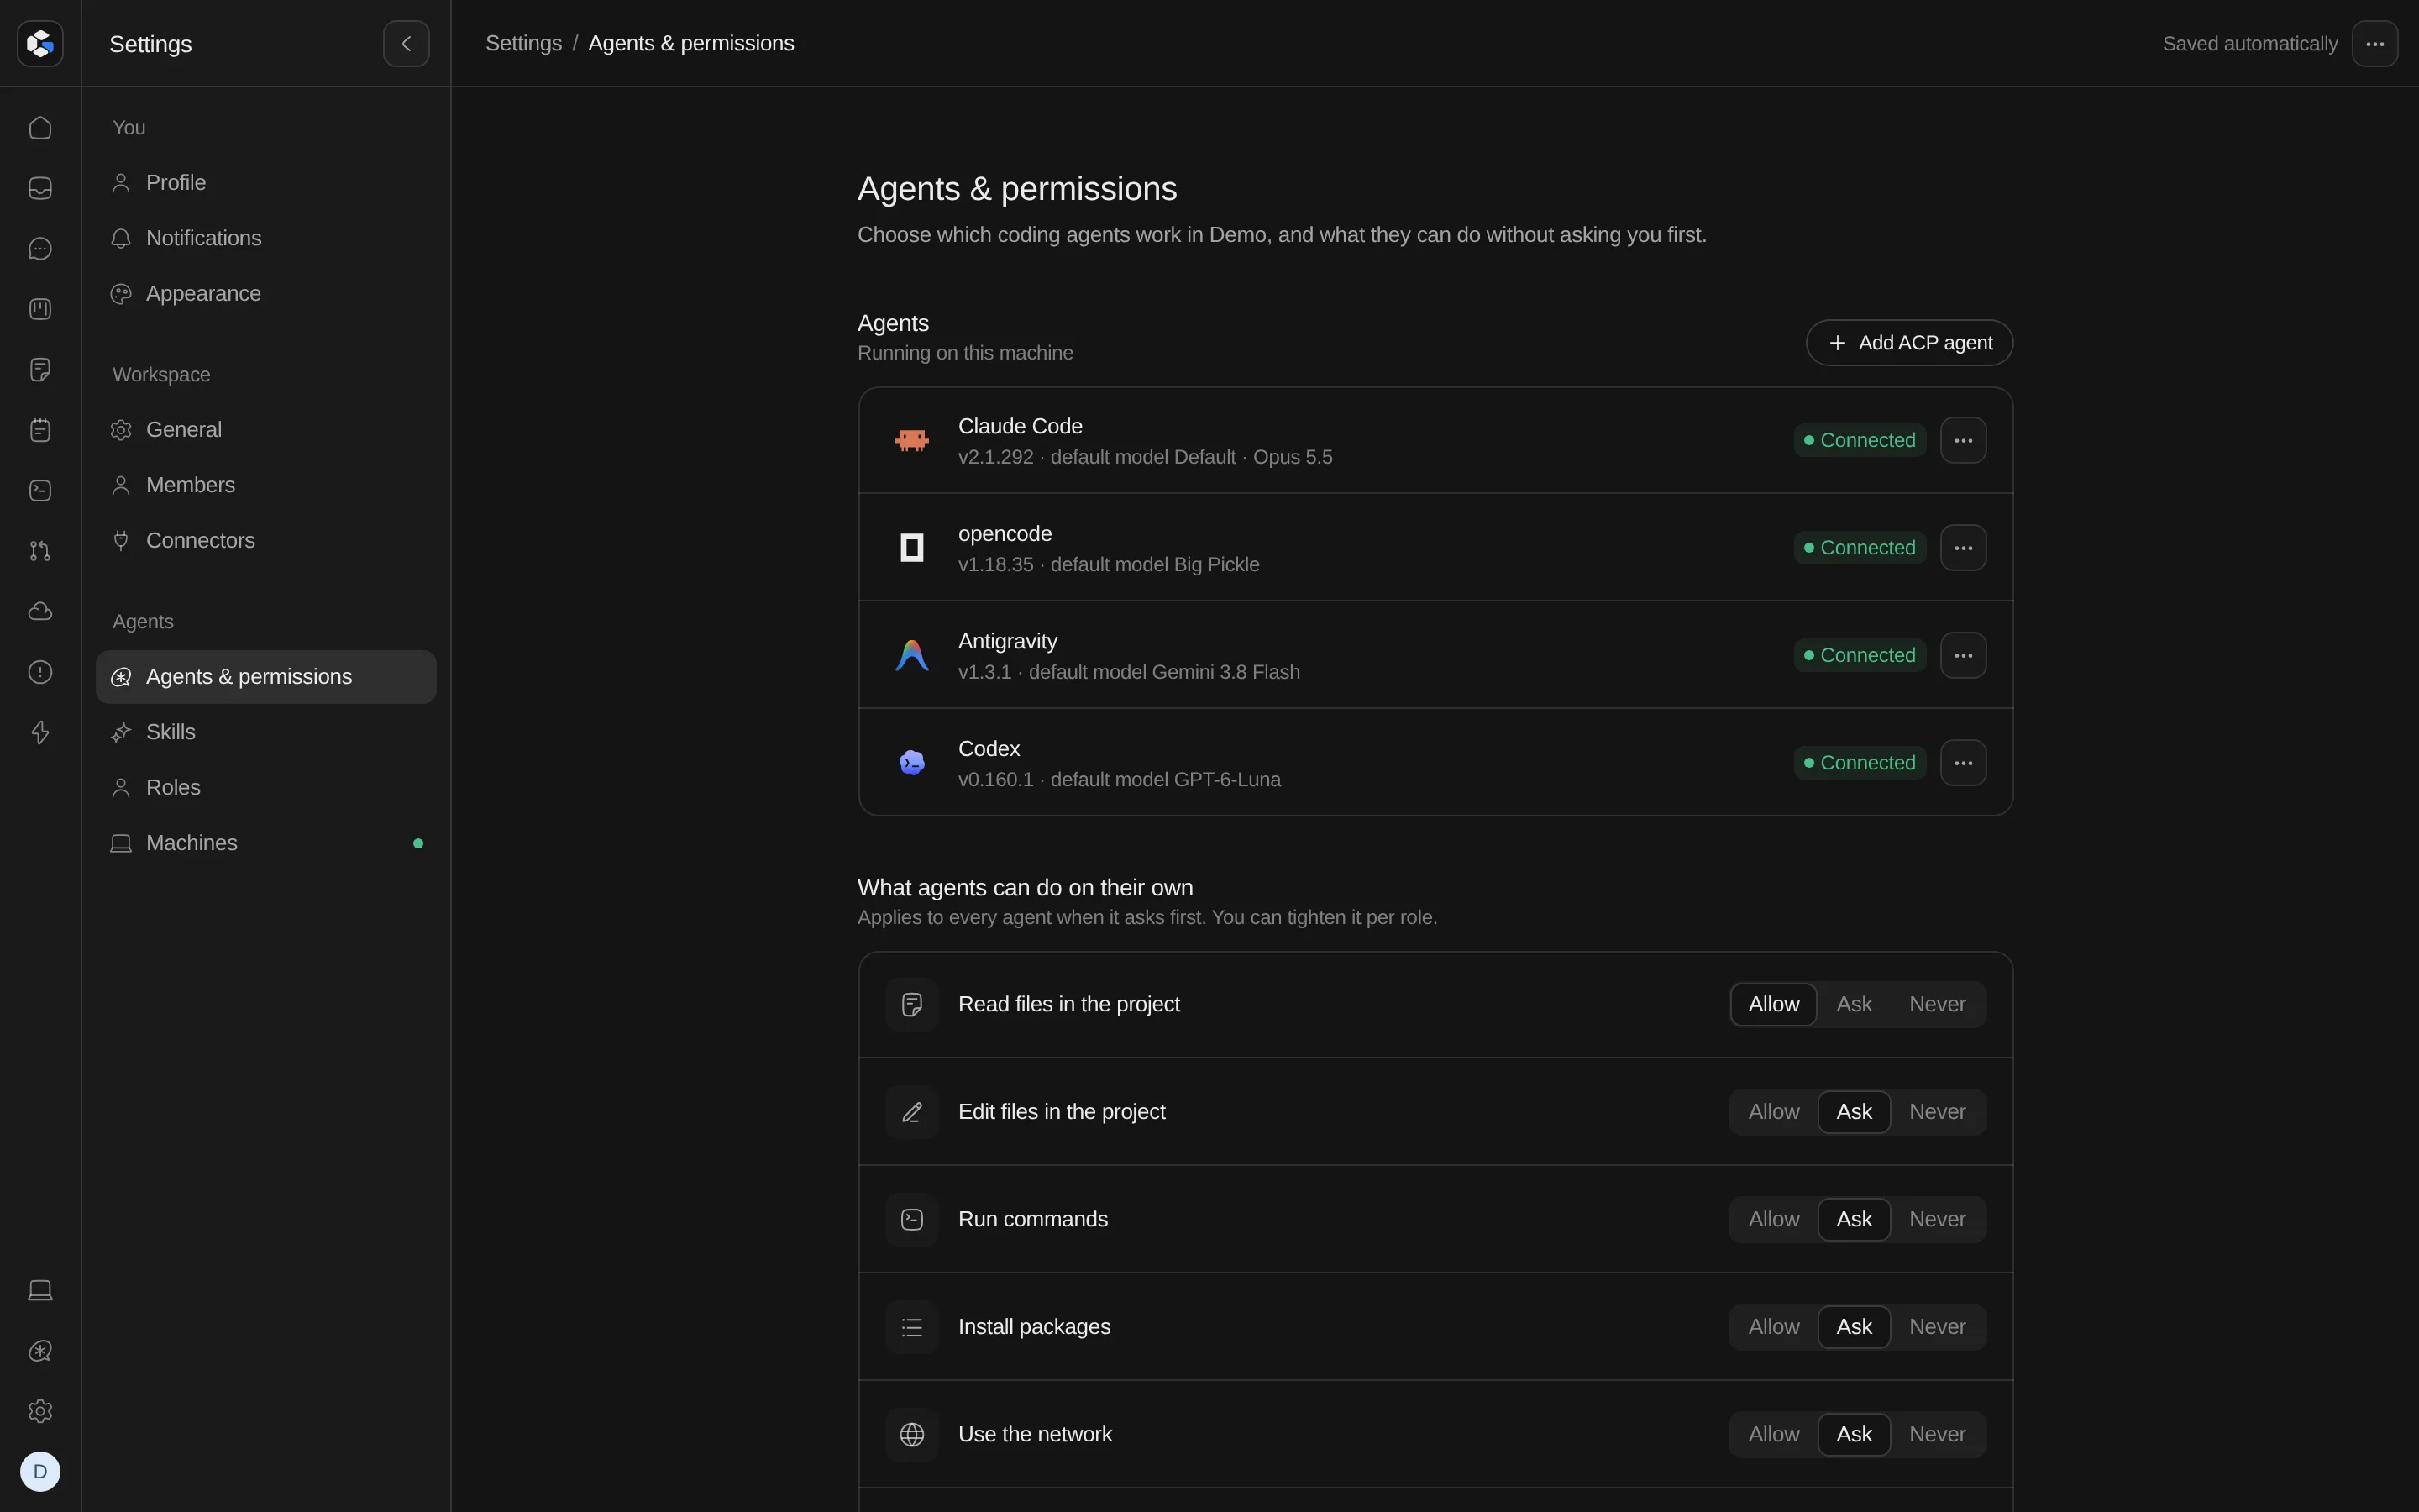Image resolution: width=2419 pixels, height=1512 pixels.
Task: Click the Run commands terminal icon
Action: pos(911,1219)
